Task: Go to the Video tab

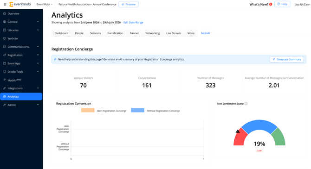Action: point(191,33)
